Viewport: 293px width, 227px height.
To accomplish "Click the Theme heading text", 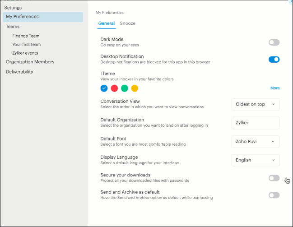I will [107, 74].
